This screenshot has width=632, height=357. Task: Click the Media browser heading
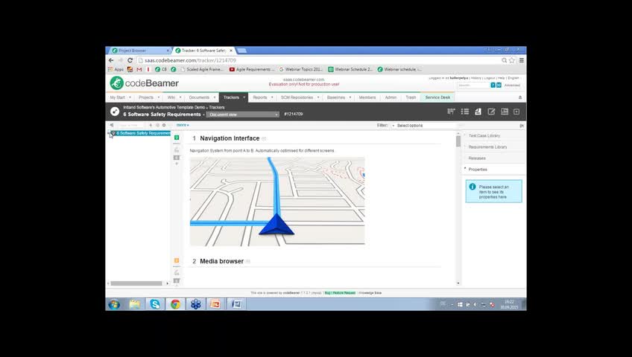pos(221,261)
